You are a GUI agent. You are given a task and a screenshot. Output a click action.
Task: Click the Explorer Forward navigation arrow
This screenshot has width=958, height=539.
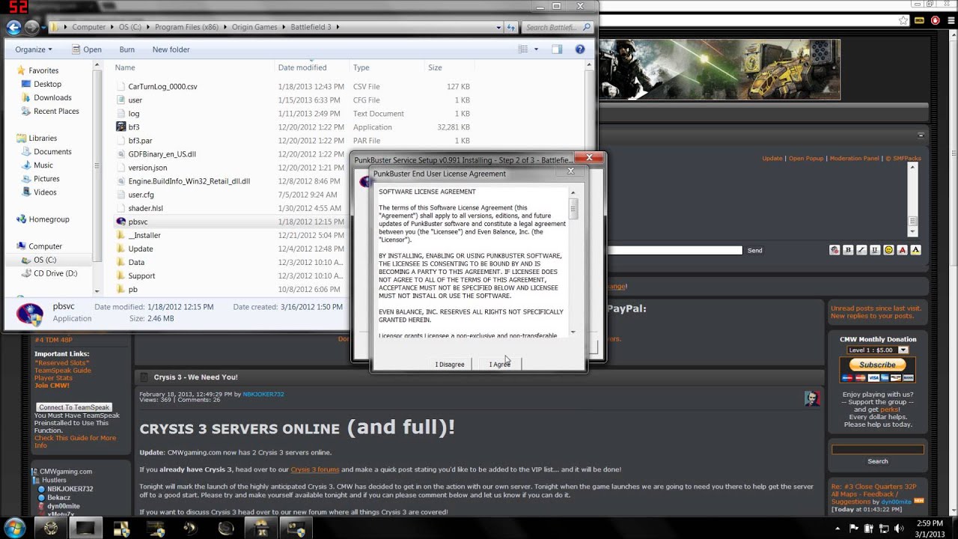pyautogui.click(x=31, y=28)
